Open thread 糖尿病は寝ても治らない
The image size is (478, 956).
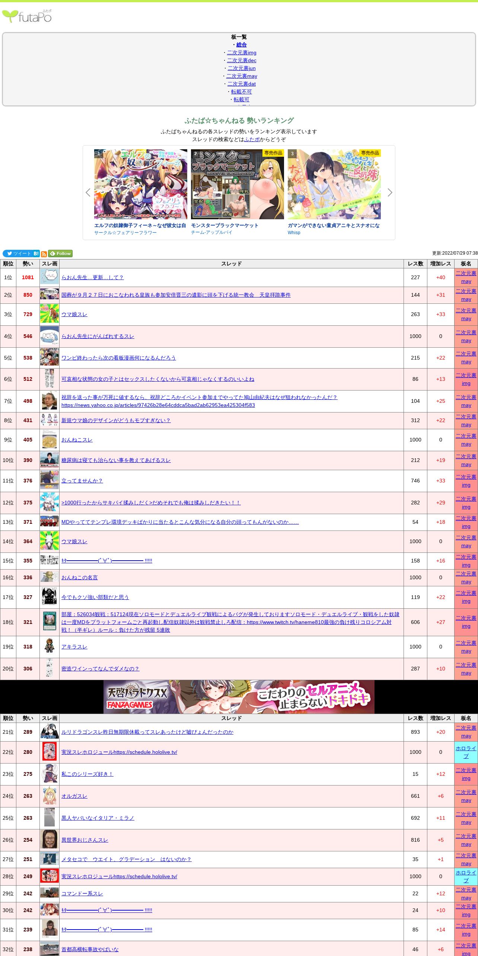coord(116,460)
